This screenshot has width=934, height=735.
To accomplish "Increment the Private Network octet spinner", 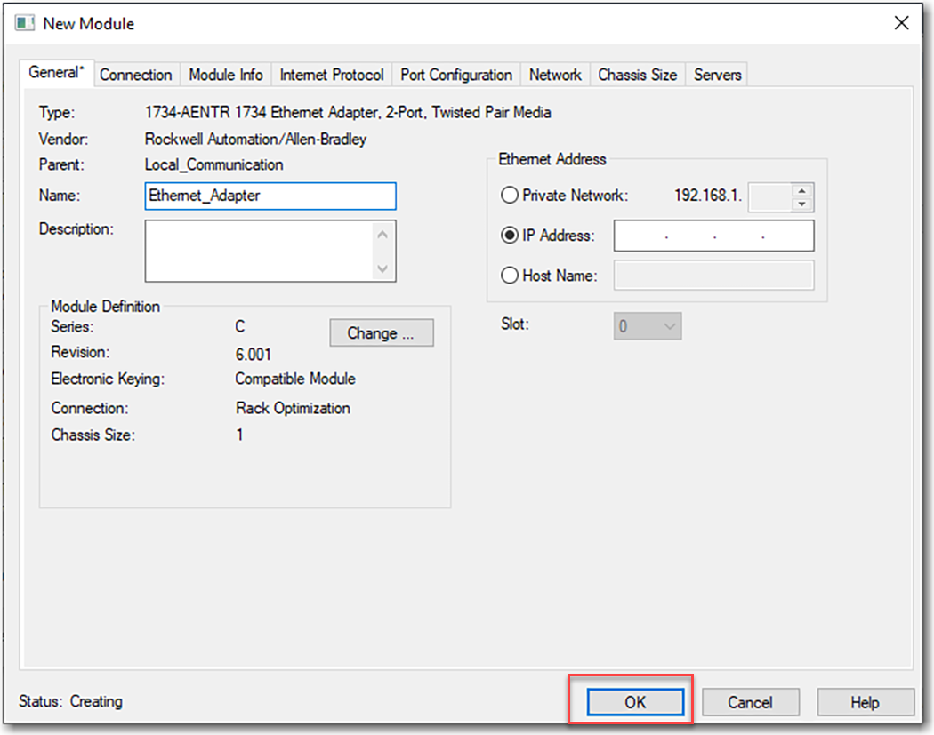I will 802,191.
